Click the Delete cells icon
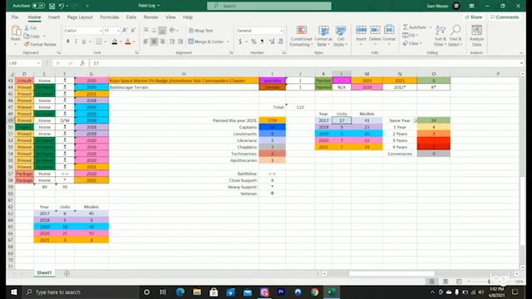532x299 pixels. coord(375,30)
